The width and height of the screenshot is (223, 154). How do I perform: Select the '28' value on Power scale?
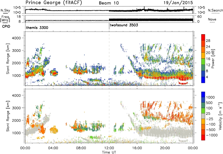208,41
